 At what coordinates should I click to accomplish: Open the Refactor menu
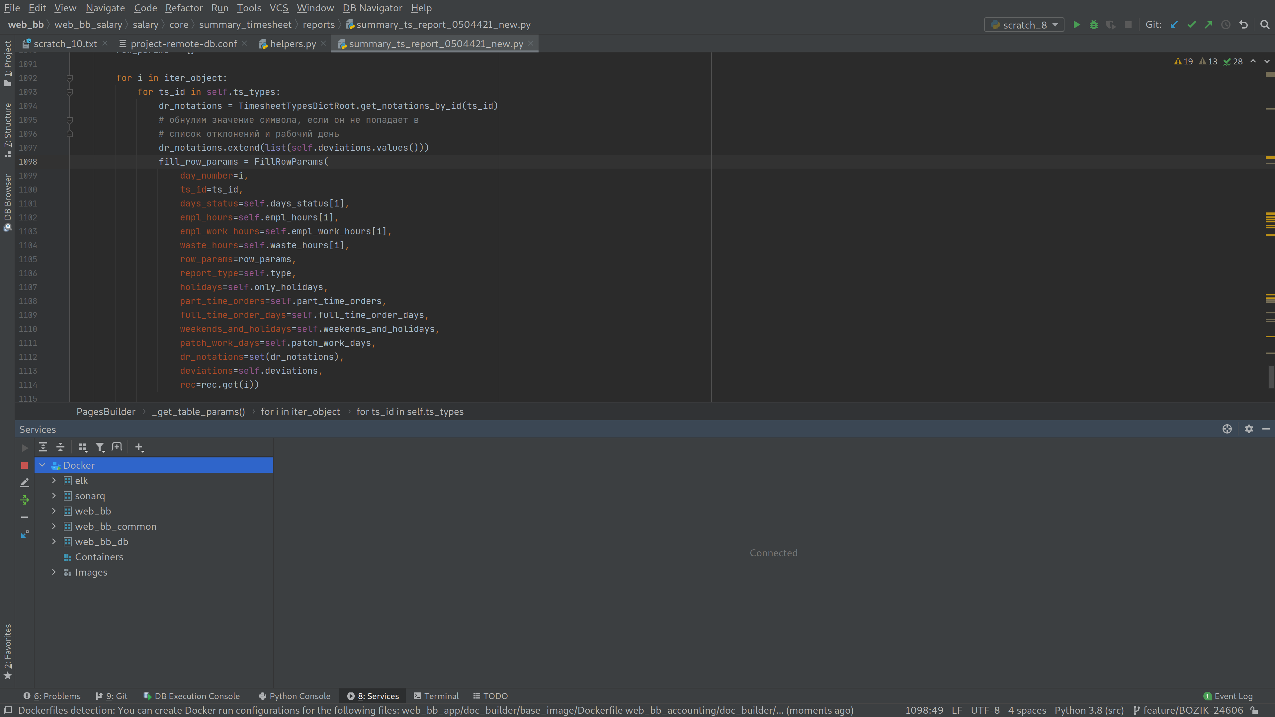pos(184,8)
